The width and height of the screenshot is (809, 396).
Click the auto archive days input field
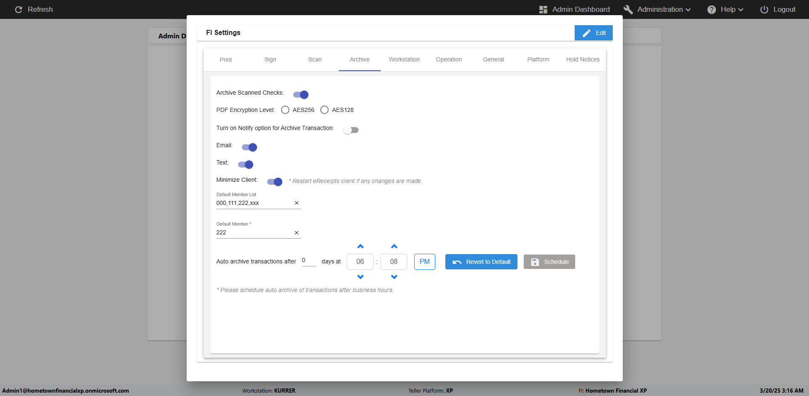click(x=309, y=261)
